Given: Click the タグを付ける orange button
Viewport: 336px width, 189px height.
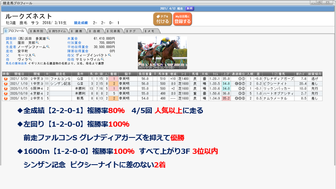Looking at the screenshot, I should (162, 19).
